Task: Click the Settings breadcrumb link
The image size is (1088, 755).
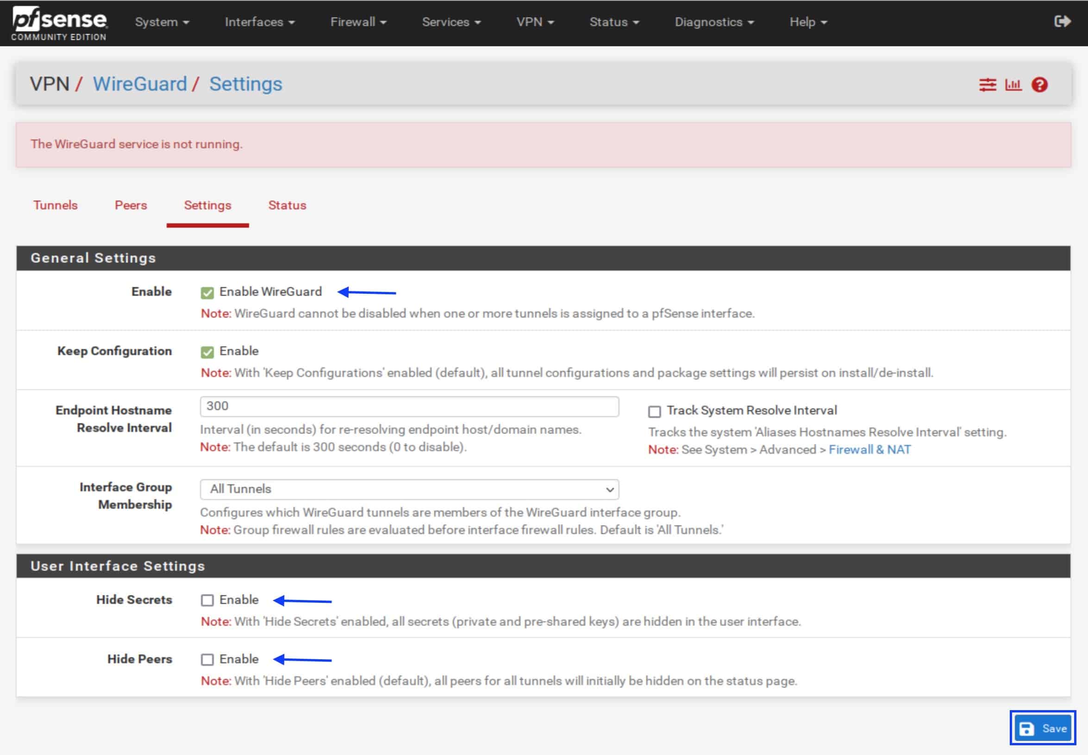Action: pyautogui.click(x=246, y=84)
